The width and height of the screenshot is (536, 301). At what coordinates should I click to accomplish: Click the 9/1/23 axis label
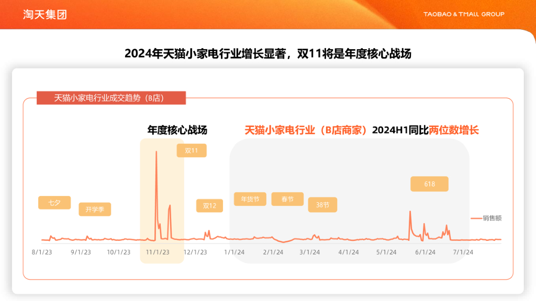click(x=81, y=252)
